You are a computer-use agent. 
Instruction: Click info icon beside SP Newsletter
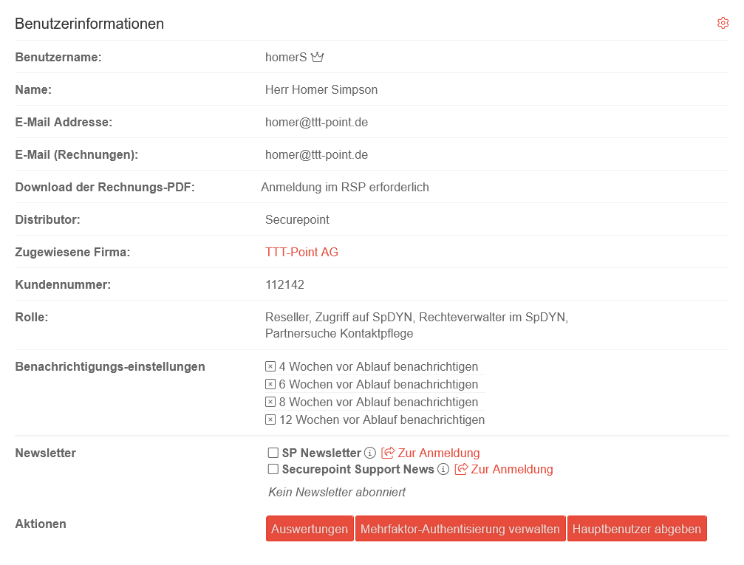370,453
